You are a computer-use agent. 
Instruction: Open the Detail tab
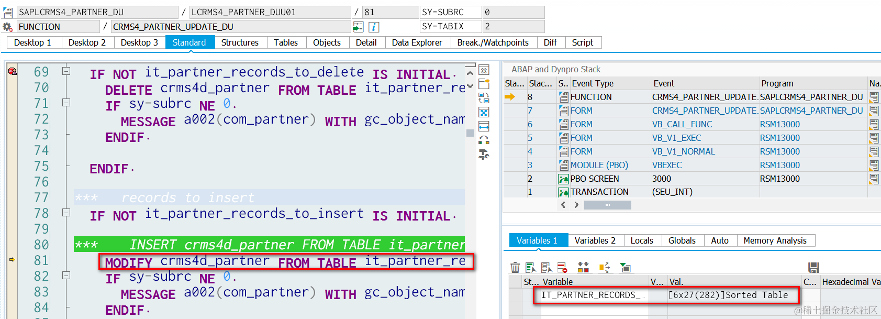coord(366,42)
